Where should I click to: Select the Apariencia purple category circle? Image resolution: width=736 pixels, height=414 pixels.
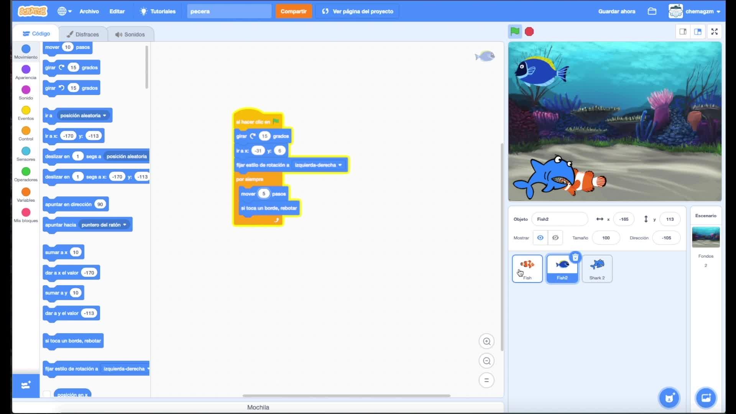tap(26, 69)
